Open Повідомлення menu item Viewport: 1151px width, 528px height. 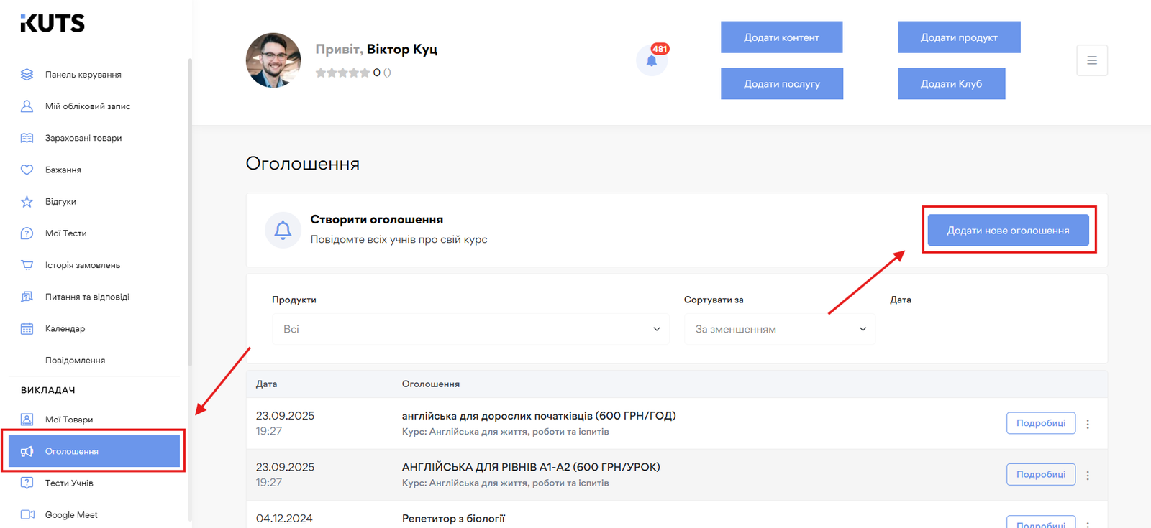pos(75,360)
